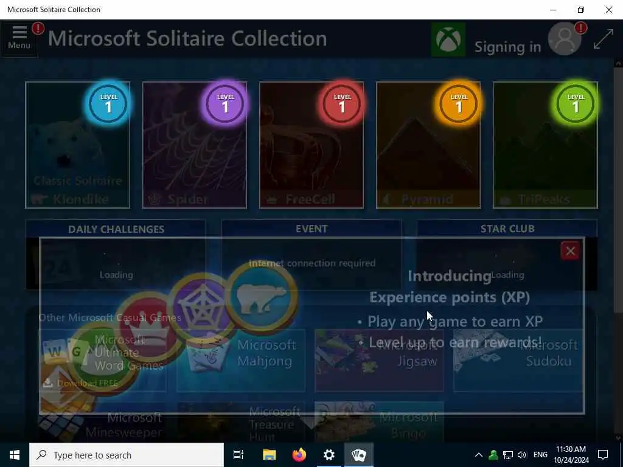Open the Microsoft Mahjong tile
Viewport: 623px width, 467px height.
[241, 360]
